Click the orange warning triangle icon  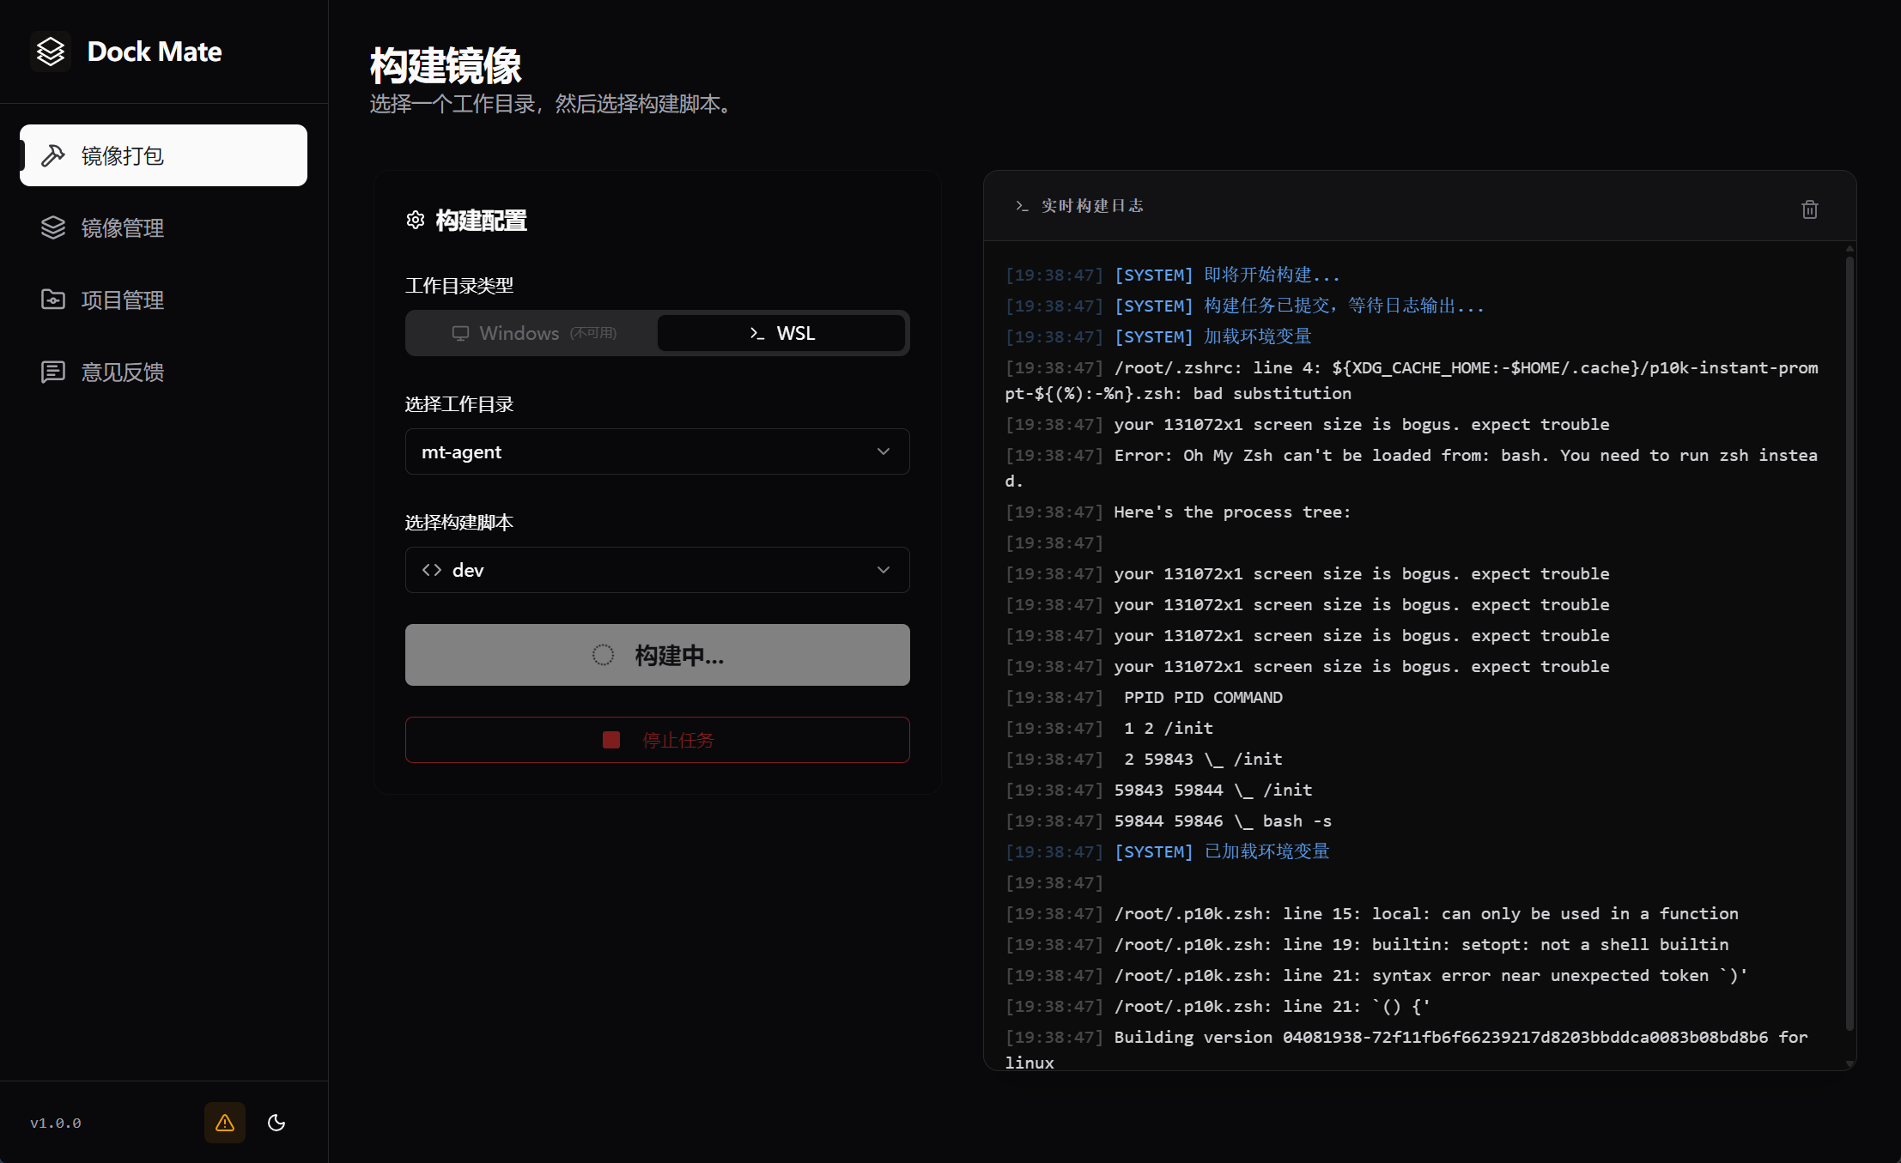(x=225, y=1123)
